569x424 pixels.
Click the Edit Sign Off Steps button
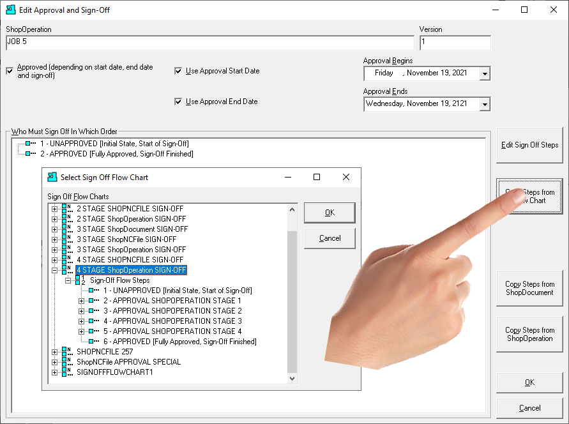coord(529,145)
